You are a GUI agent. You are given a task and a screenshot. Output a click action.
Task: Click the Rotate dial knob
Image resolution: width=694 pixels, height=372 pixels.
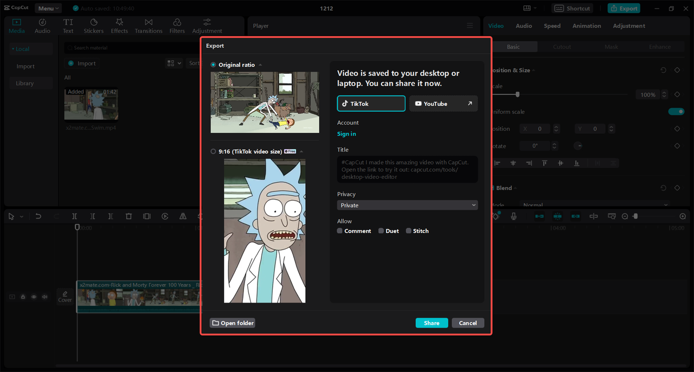coord(579,146)
